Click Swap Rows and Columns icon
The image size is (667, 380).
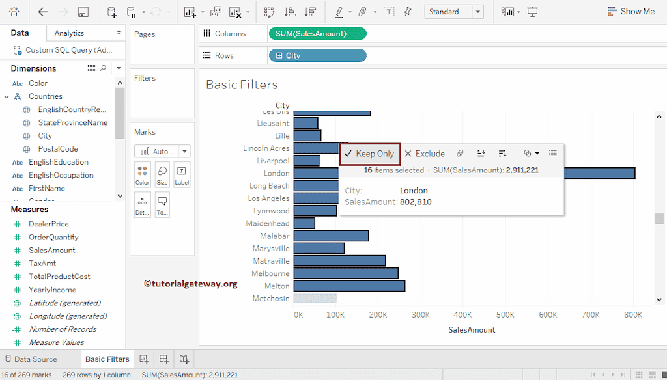point(269,12)
